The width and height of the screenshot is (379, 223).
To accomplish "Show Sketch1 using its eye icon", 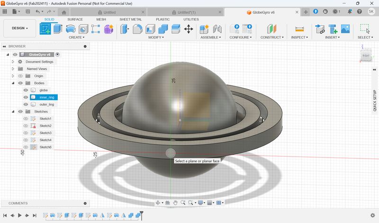I will pyautogui.click(x=26, y=119).
